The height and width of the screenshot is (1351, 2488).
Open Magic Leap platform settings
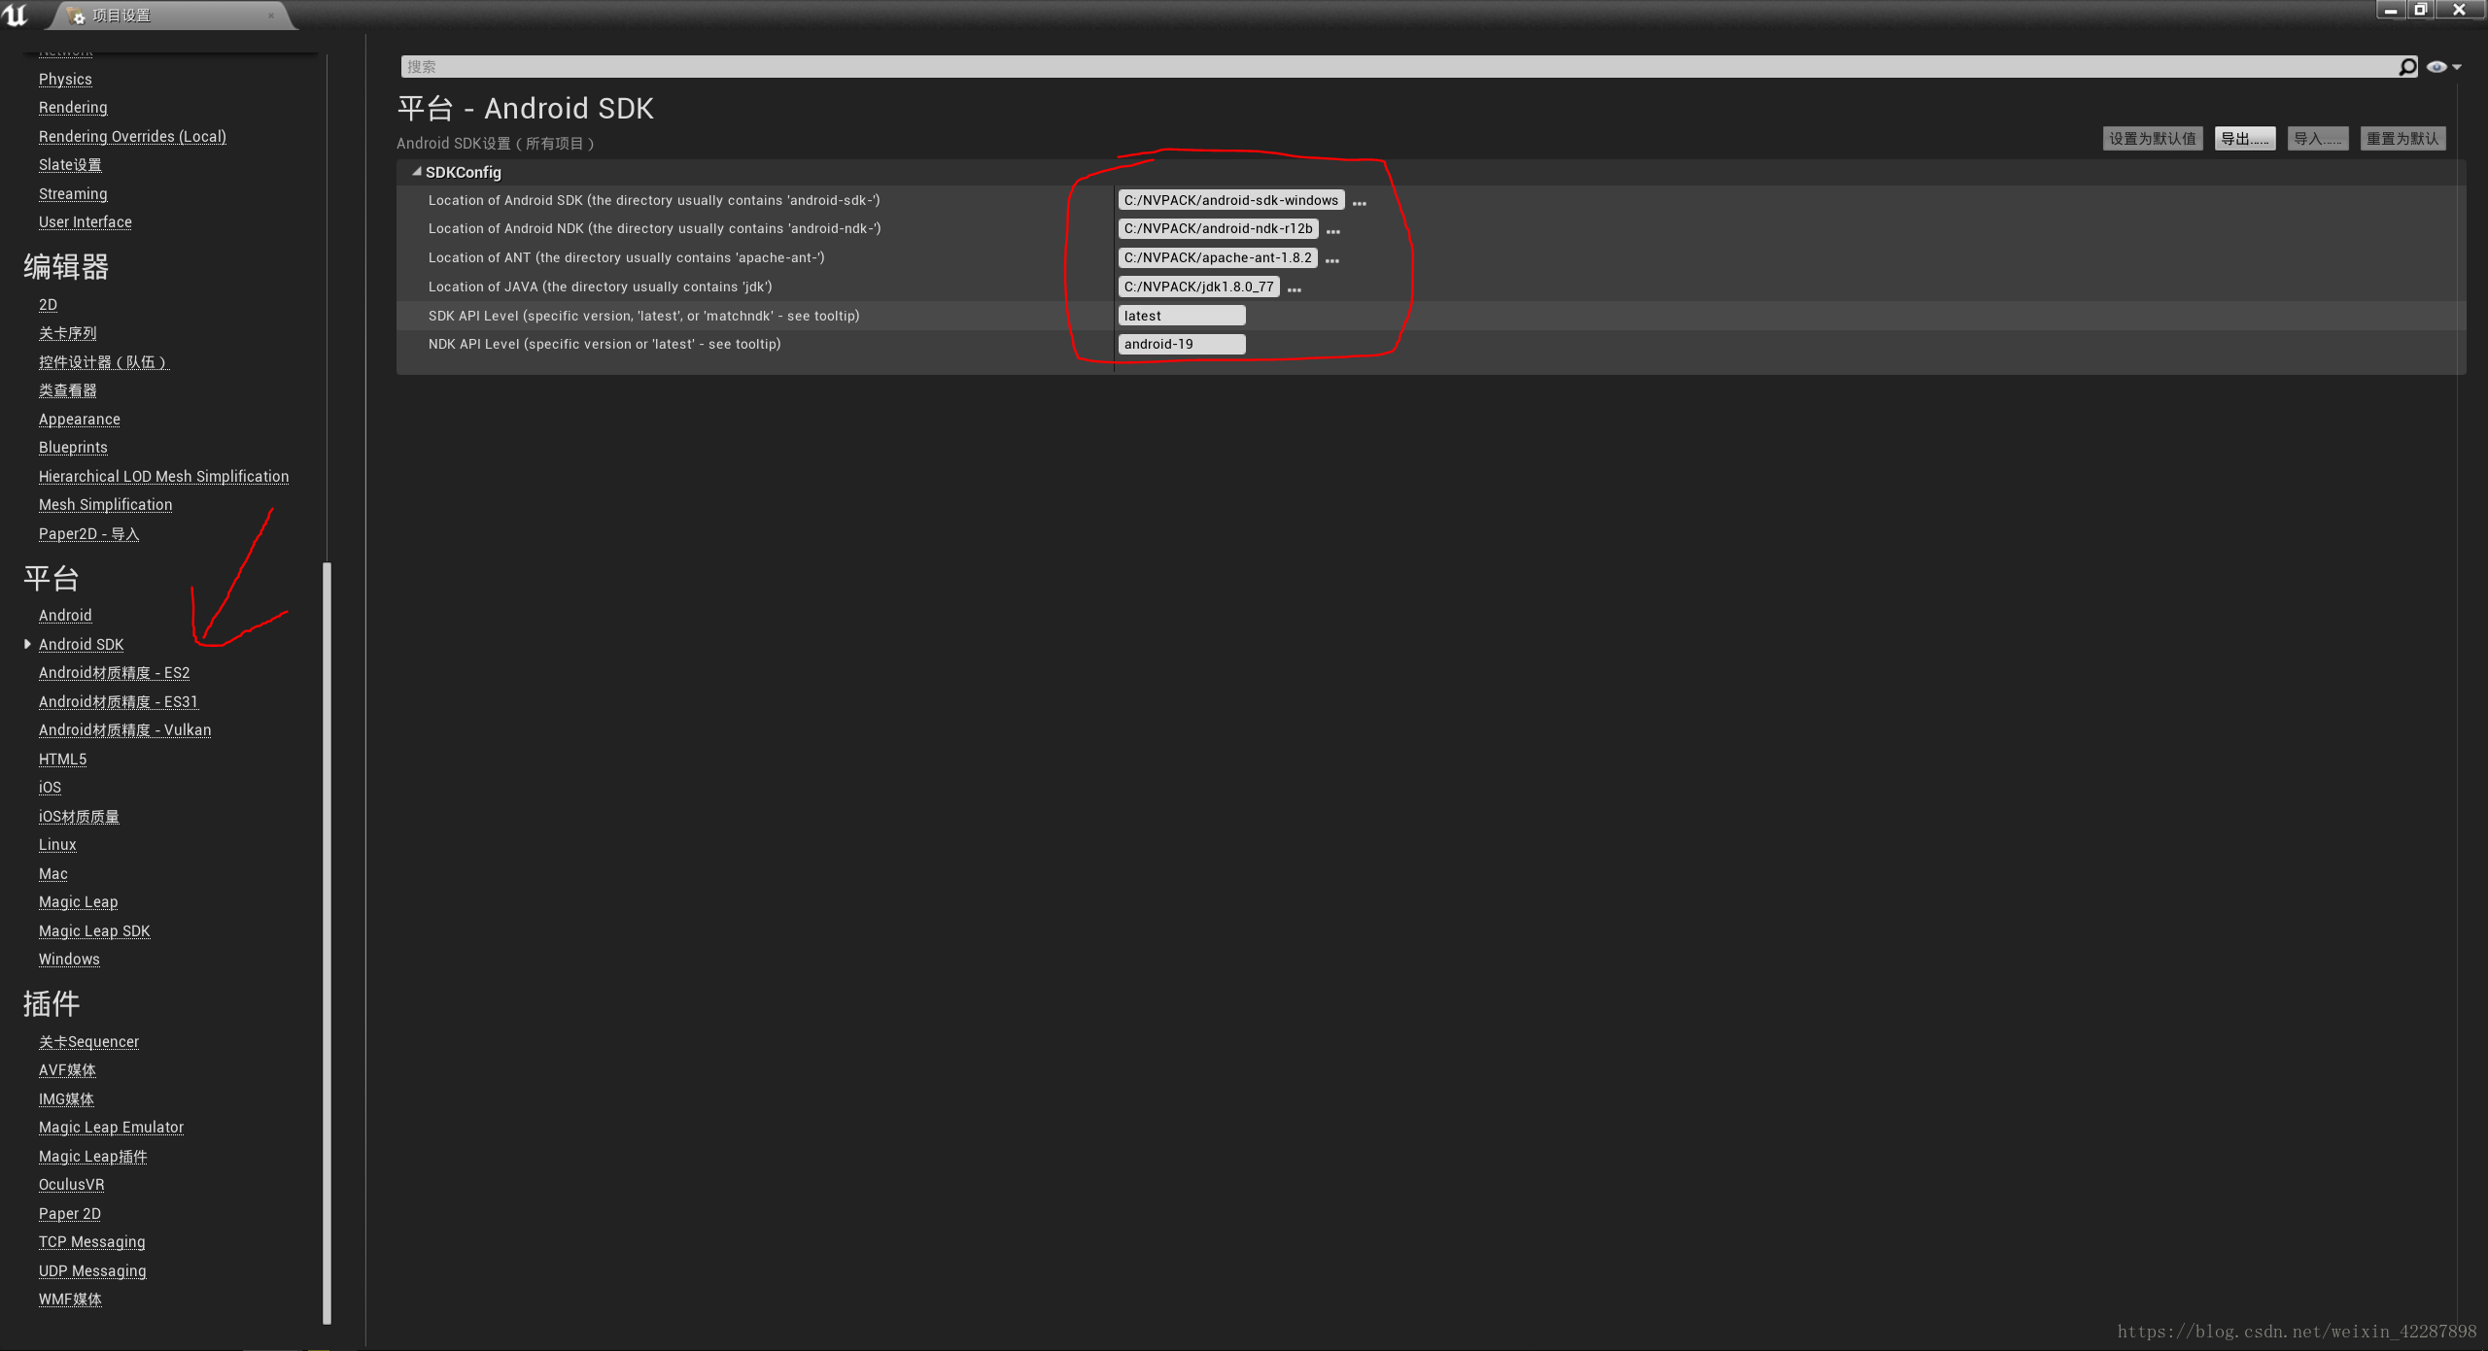79,901
